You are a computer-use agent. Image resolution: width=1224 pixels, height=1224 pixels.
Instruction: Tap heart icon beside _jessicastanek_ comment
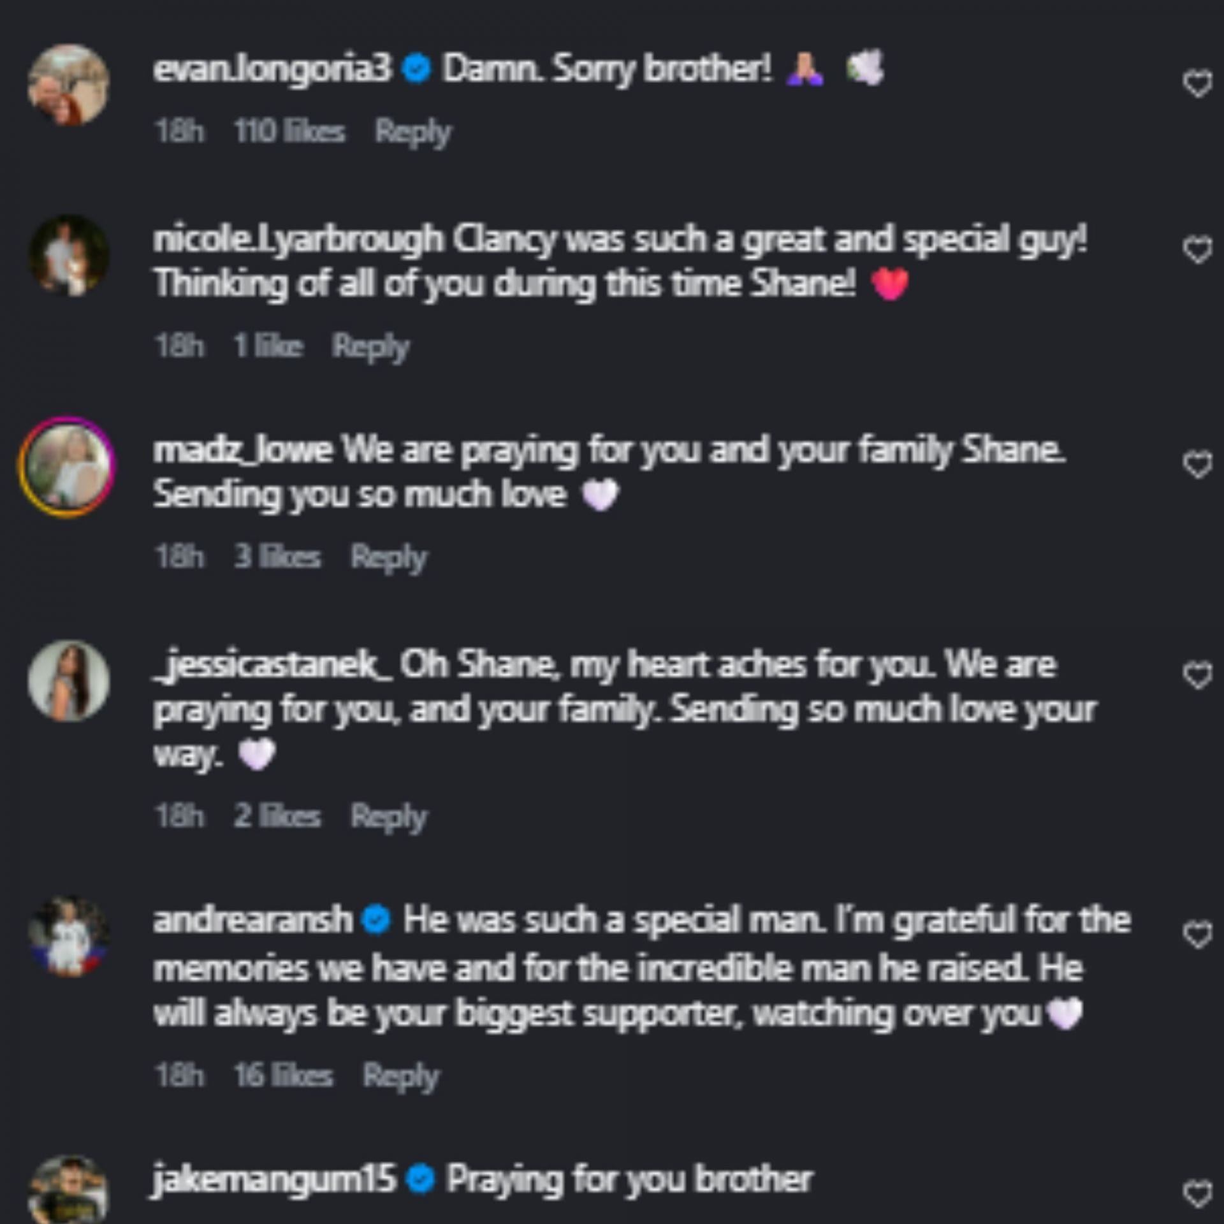tap(1197, 676)
